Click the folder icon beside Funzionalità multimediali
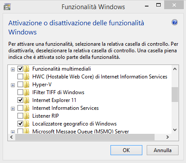186x163 pixels. coord(27,69)
